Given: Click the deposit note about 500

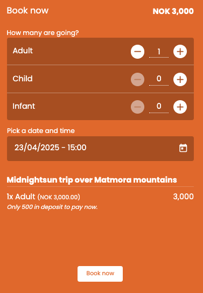Looking at the screenshot, I should 52,207.
